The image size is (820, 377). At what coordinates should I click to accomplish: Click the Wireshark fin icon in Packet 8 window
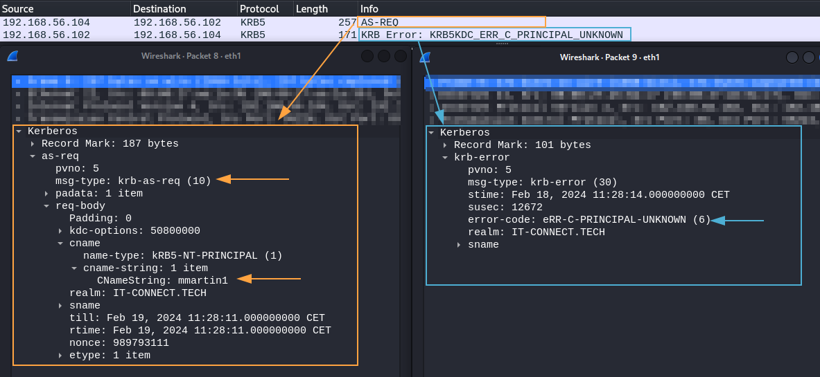pos(12,56)
